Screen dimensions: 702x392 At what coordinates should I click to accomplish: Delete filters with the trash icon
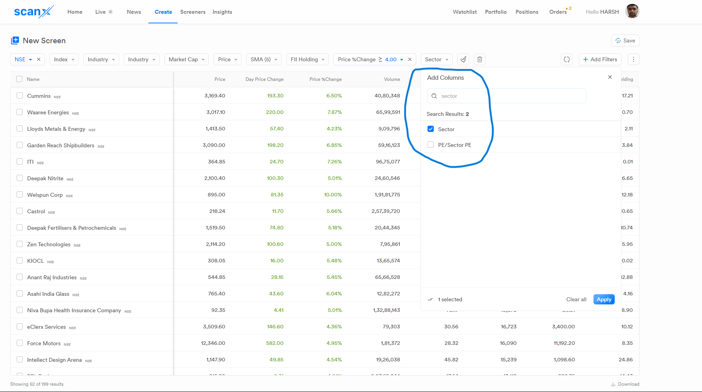480,59
